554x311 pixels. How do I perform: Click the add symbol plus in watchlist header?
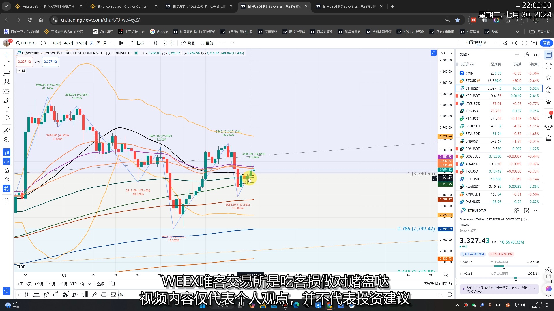pos(517,55)
